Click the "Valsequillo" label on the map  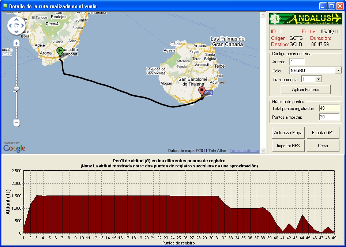[203, 65]
